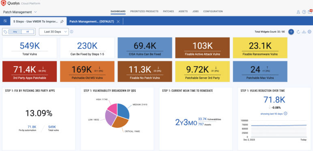Click 71.8K Fix by automation link
The image size is (313, 151).
32,127
